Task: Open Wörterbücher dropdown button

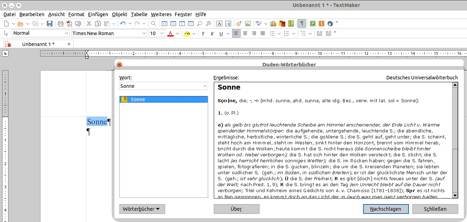Action: 142,209
